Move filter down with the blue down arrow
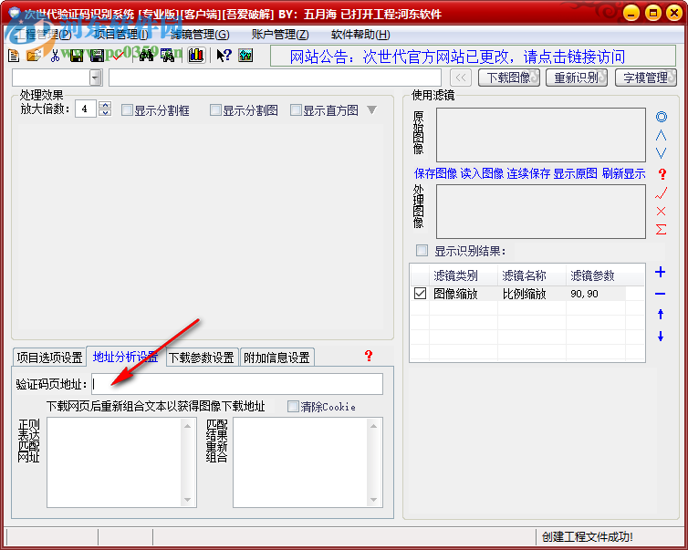 661,337
